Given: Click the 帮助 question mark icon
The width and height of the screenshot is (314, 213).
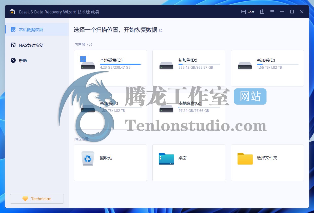Looking at the screenshot, I should 13,60.
